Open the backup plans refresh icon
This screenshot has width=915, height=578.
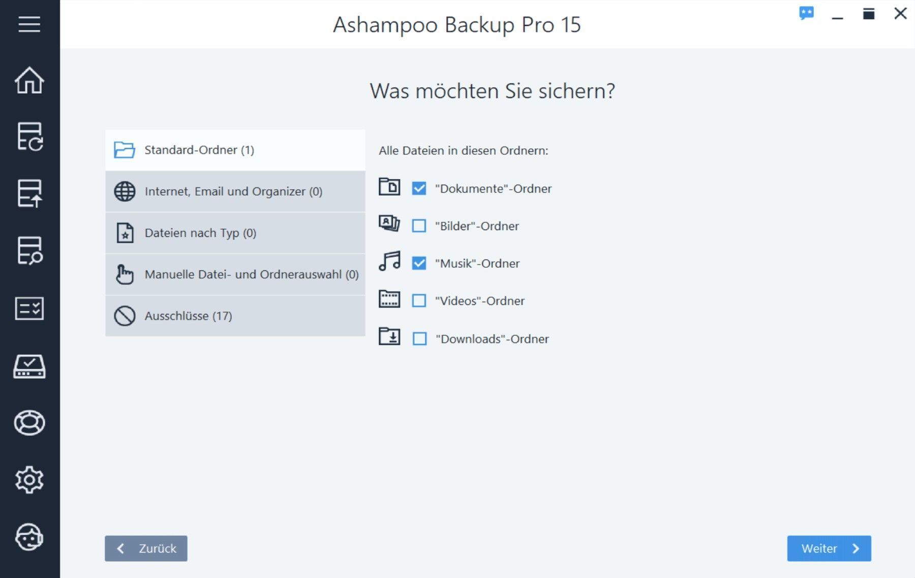29,137
